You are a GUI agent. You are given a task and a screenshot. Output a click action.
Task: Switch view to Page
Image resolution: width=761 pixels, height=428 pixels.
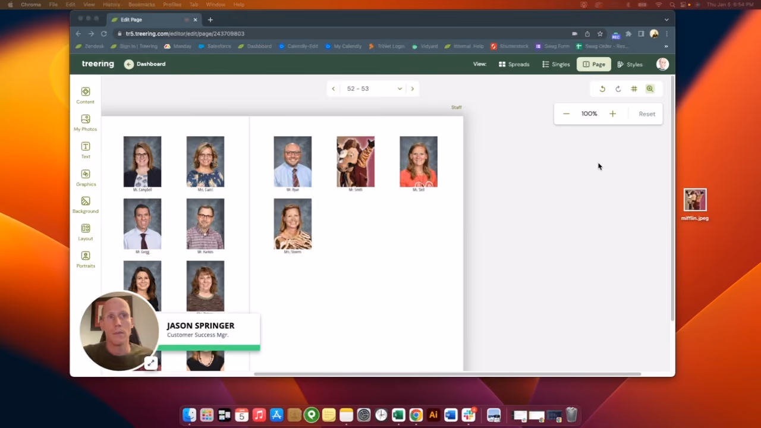click(x=594, y=64)
